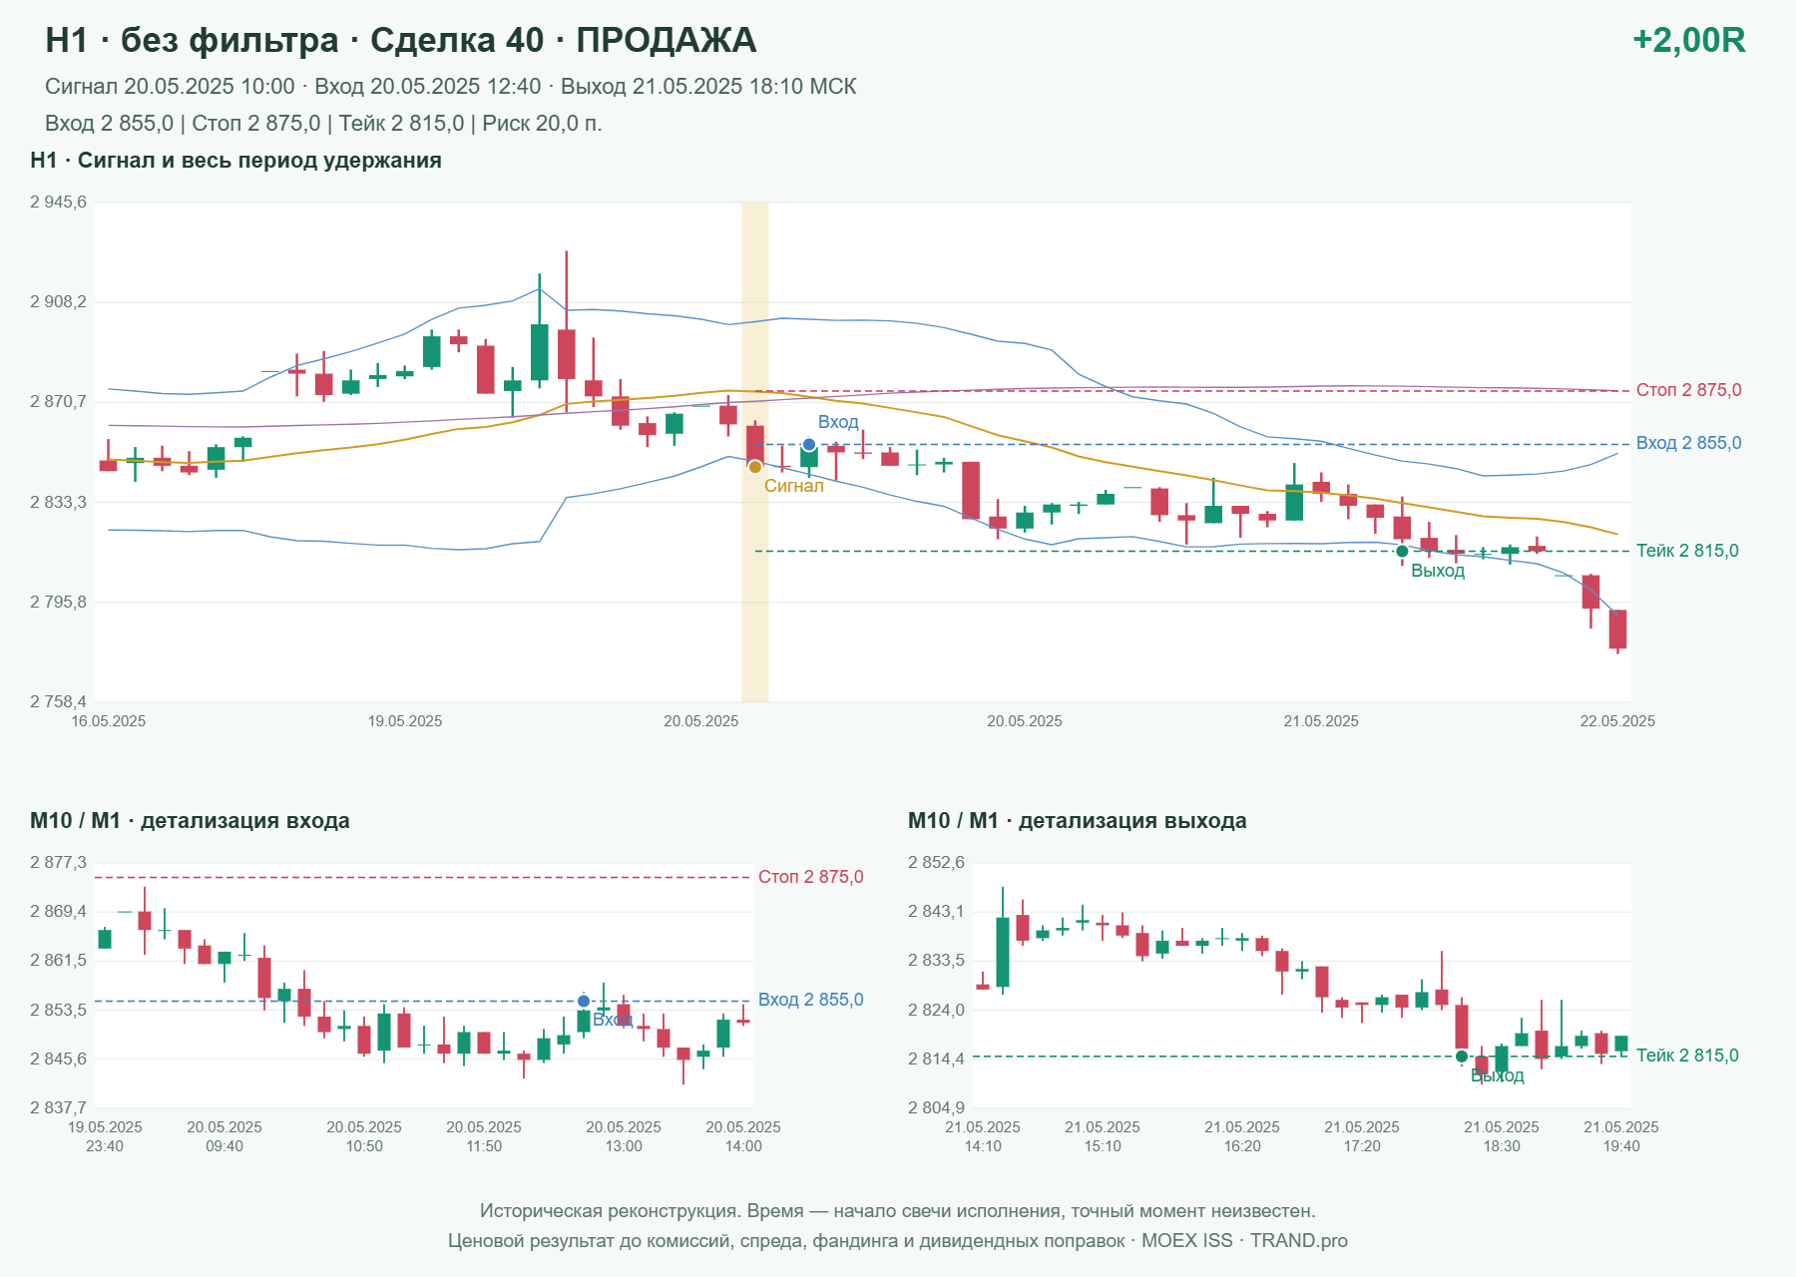Click the entry chart axis value 2 837,7

point(58,1107)
